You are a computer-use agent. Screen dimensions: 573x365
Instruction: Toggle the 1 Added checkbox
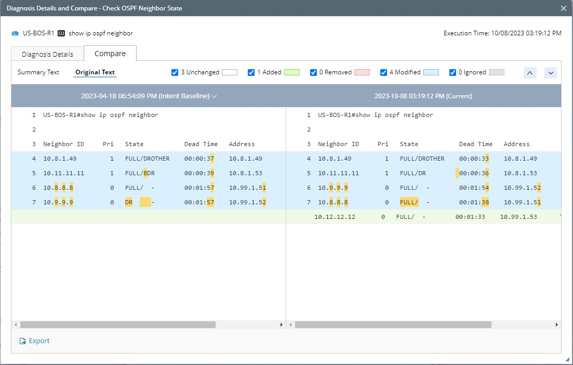[251, 73]
